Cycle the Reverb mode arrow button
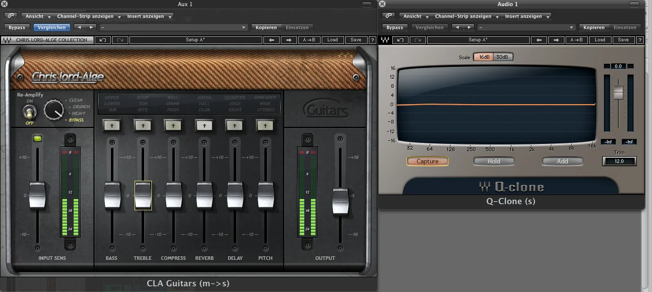The width and height of the screenshot is (652, 292). [x=204, y=125]
